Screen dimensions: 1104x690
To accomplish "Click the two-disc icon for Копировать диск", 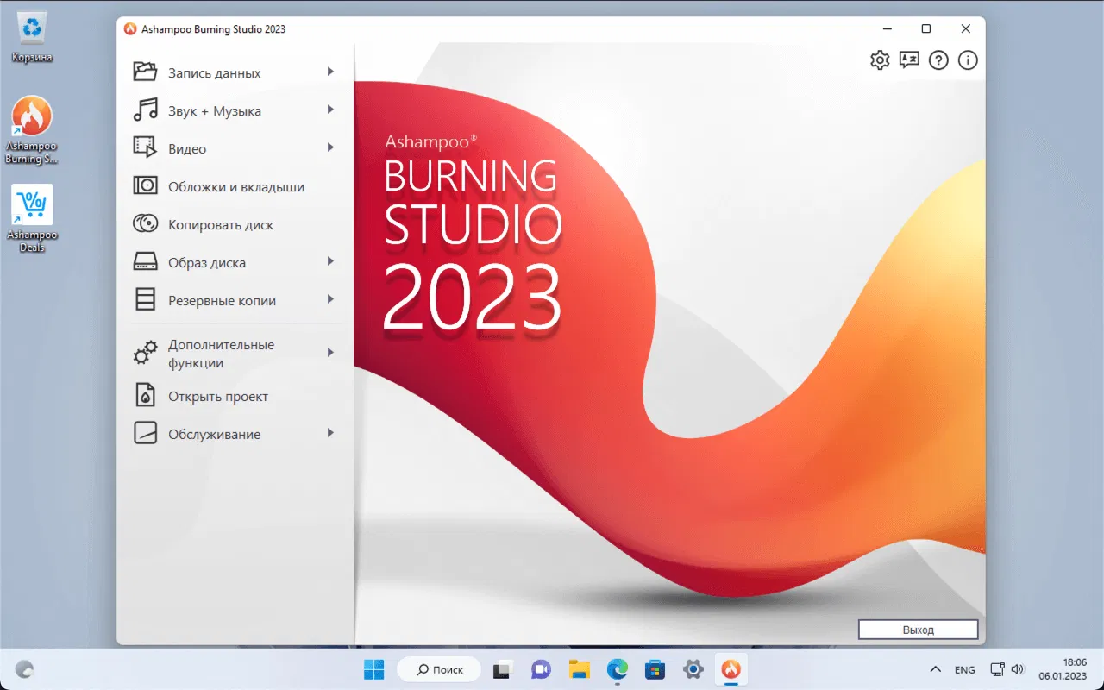I will [x=145, y=223].
